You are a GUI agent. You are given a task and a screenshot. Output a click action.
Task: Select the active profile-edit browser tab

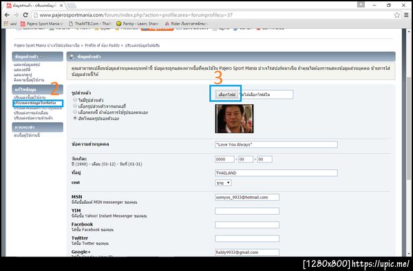click(34, 5)
